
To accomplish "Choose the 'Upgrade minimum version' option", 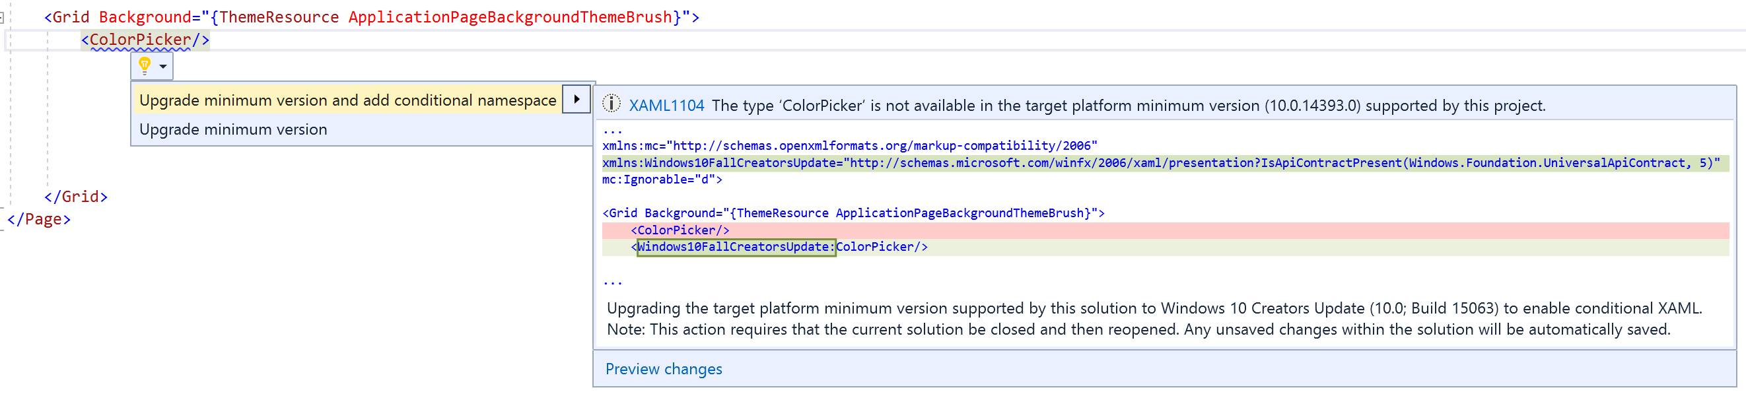I will click(x=232, y=129).
